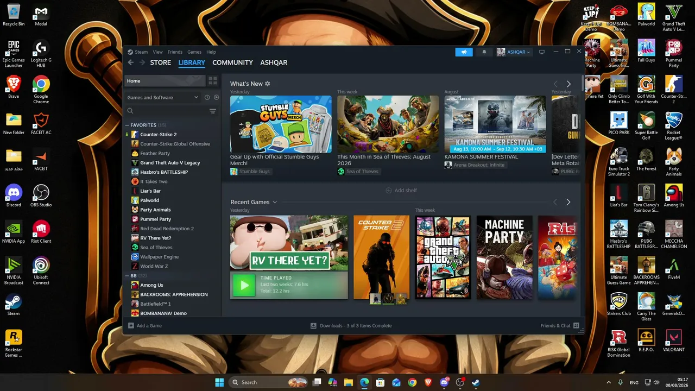Click the Add shelf button
This screenshot has height=391, width=695.
click(401, 191)
